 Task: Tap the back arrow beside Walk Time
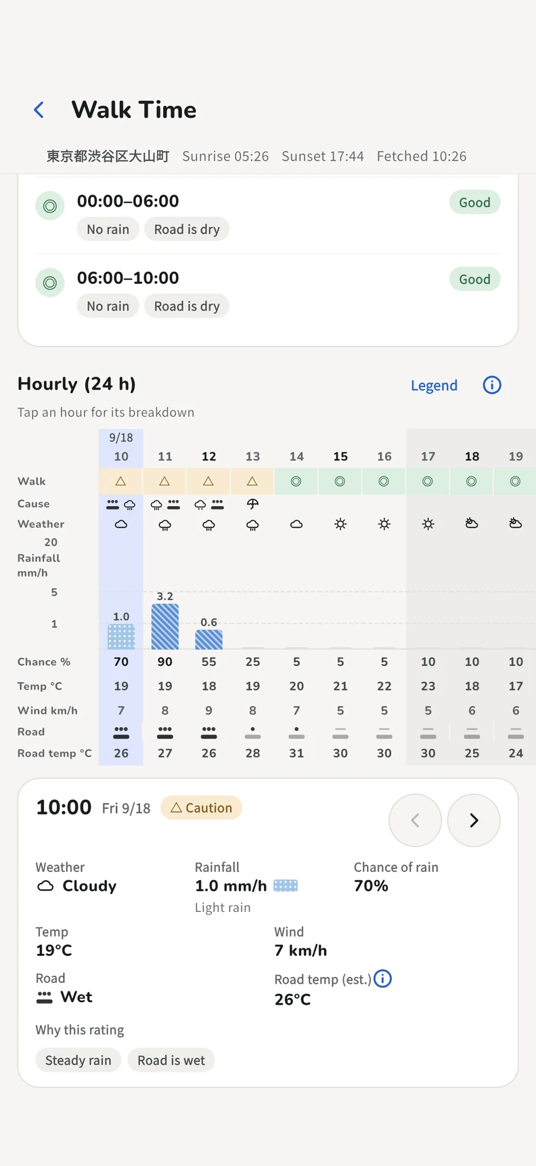(x=39, y=110)
